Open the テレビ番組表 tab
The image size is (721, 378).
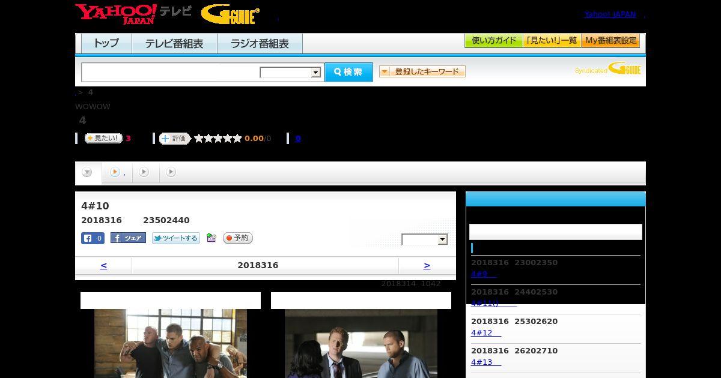174,44
